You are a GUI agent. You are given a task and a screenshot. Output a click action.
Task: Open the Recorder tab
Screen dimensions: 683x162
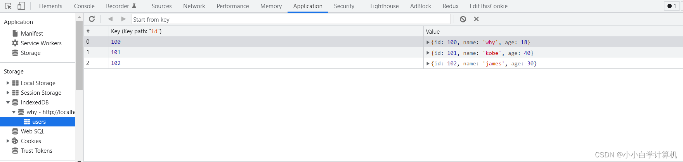(121, 6)
